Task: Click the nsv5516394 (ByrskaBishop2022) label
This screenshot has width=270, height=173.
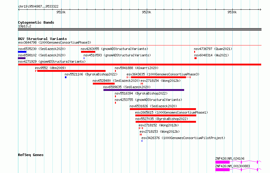Action: pos(141,93)
